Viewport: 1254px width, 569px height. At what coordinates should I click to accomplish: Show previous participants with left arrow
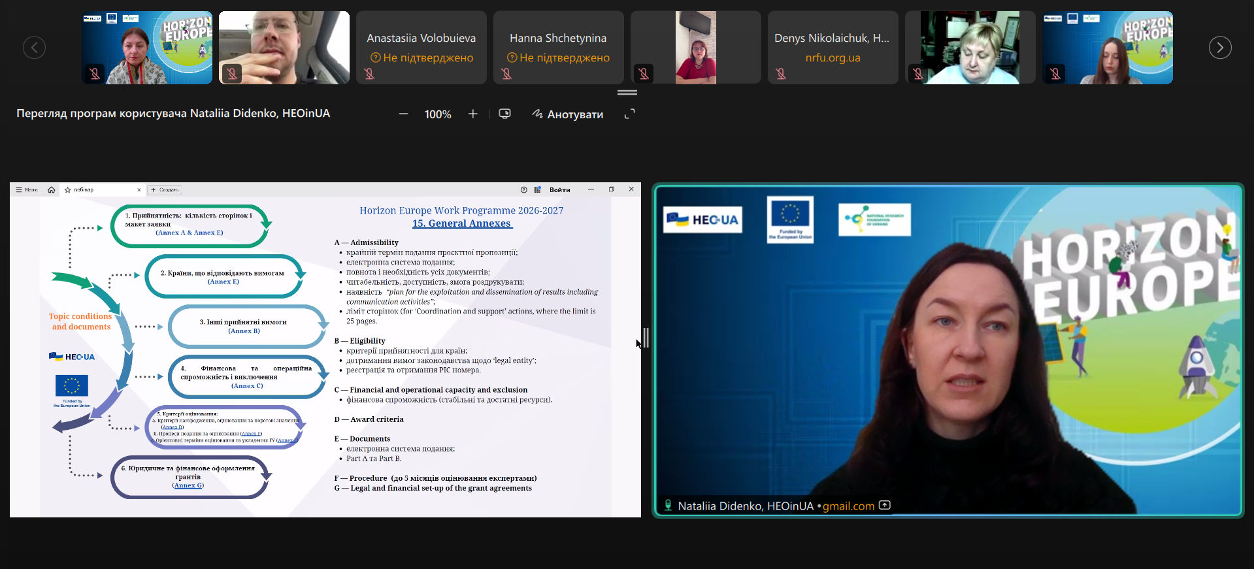[x=34, y=48]
